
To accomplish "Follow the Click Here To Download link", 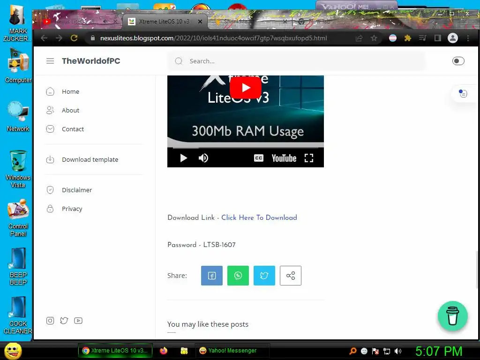I will tap(259, 217).
